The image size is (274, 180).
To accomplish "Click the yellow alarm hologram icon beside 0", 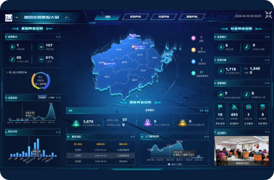I will pyautogui.click(x=183, y=123).
